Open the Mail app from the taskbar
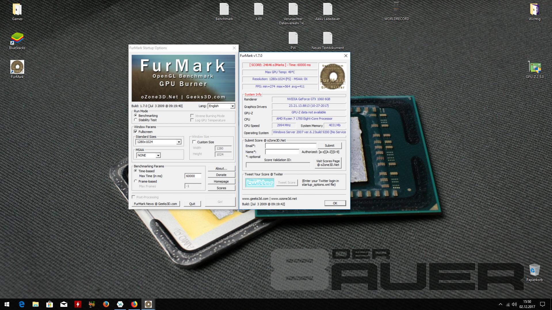This screenshot has width=552, height=310. pos(64,304)
